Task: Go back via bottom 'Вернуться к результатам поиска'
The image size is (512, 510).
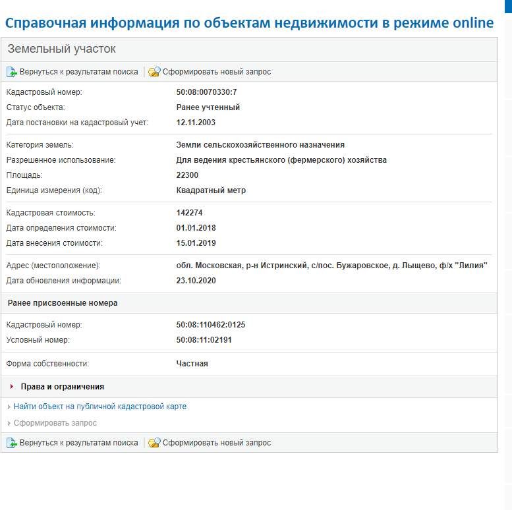Action: tap(78, 443)
